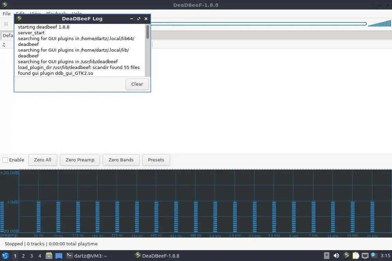
Task: Click the 622 Hz equalizer band
Action: pos(176,217)
